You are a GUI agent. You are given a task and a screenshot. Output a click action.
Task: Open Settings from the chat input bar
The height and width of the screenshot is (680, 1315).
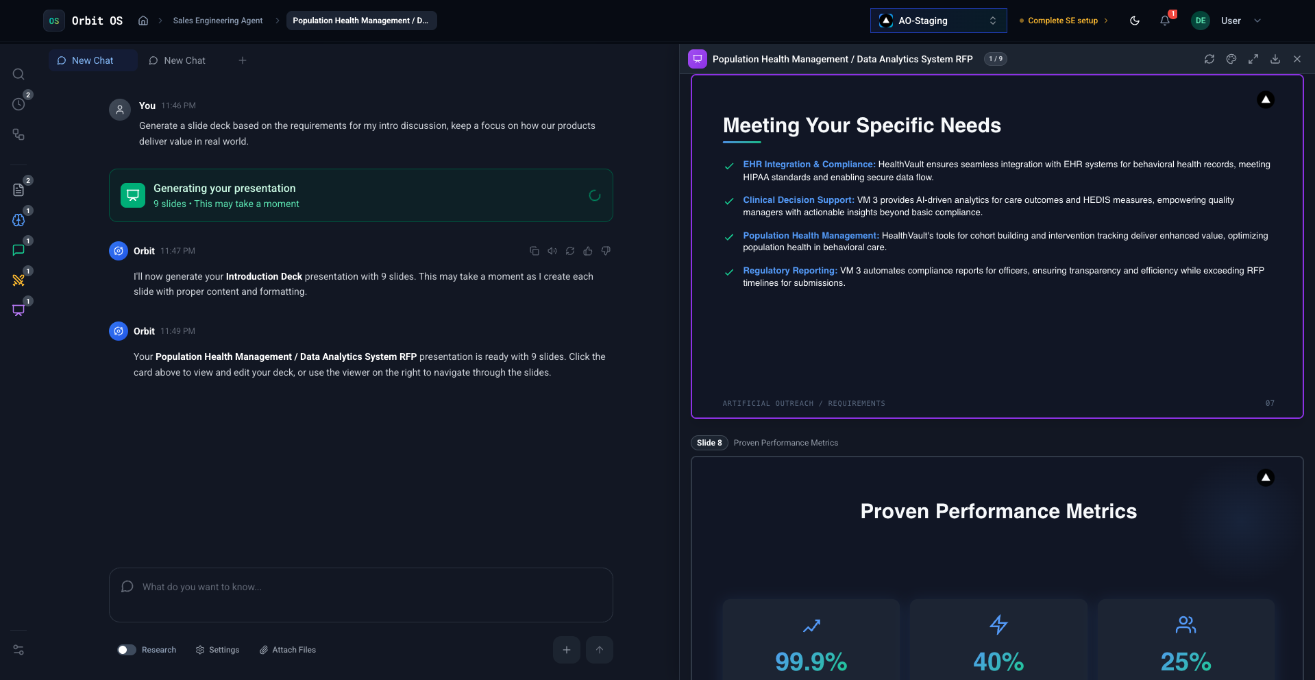(x=217, y=649)
